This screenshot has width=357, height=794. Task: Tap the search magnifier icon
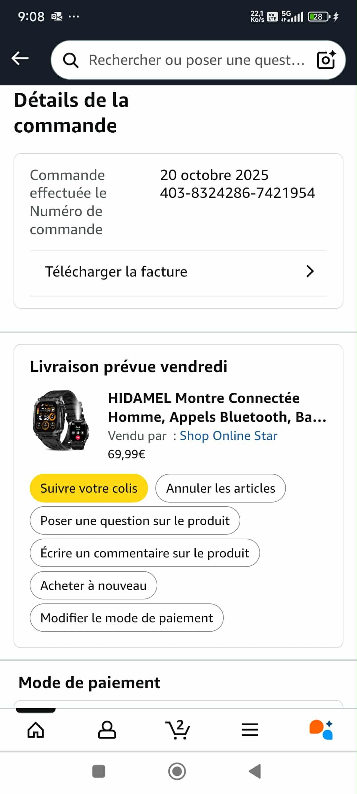click(x=71, y=60)
